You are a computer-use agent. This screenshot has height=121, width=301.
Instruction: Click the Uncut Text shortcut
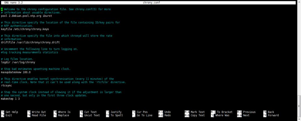tap(90, 115)
